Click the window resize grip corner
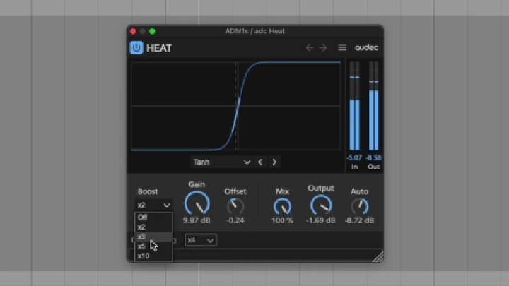 (378, 256)
